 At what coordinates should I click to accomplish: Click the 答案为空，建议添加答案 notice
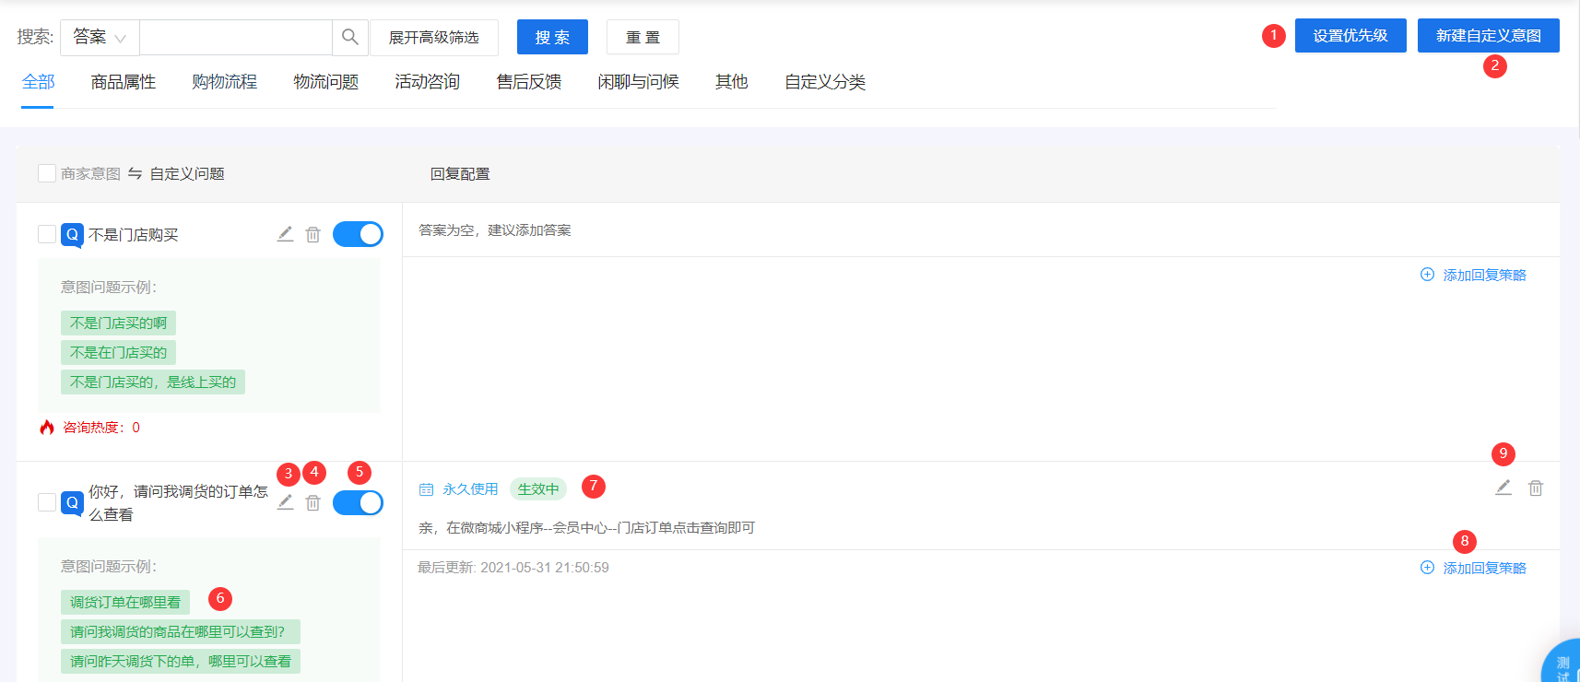coord(495,229)
